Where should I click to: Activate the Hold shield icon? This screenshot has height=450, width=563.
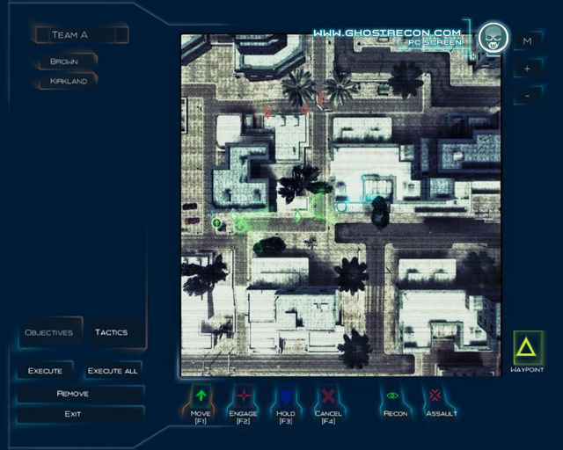285,396
